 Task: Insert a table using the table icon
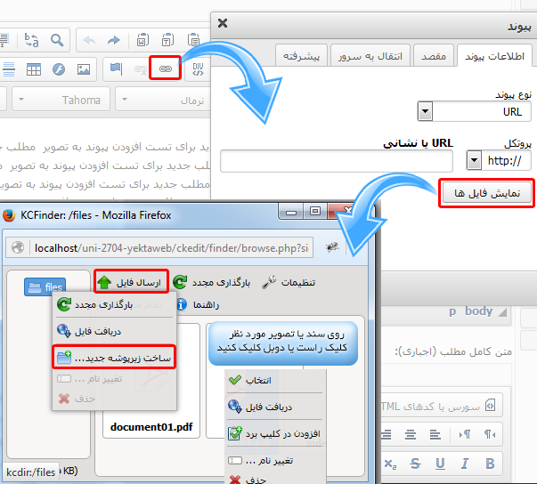pyautogui.click(x=33, y=69)
